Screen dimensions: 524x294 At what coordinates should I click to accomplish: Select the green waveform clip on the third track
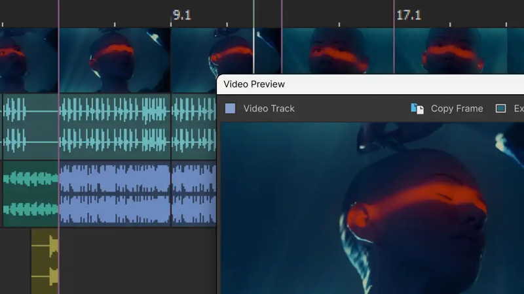(x=30, y=193)
